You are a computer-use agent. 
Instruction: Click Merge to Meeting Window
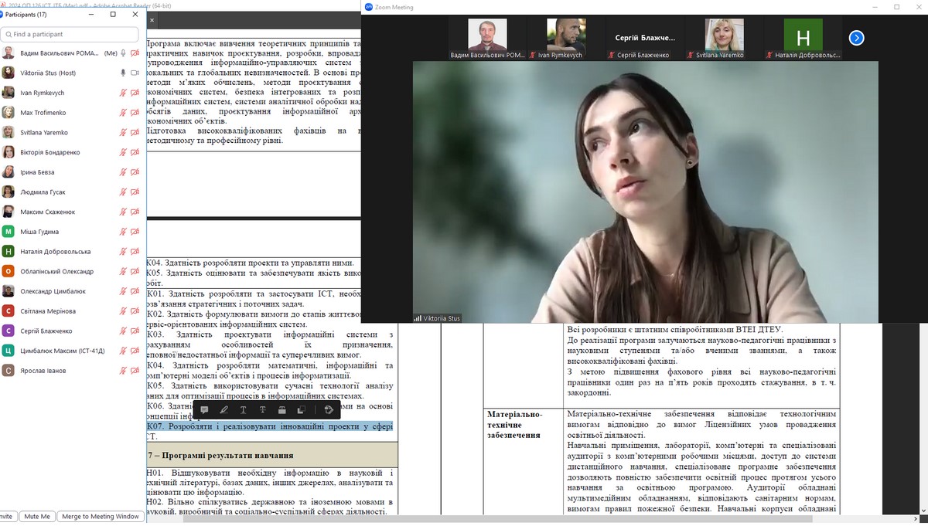pyautogui.click(x=101, y=516)
